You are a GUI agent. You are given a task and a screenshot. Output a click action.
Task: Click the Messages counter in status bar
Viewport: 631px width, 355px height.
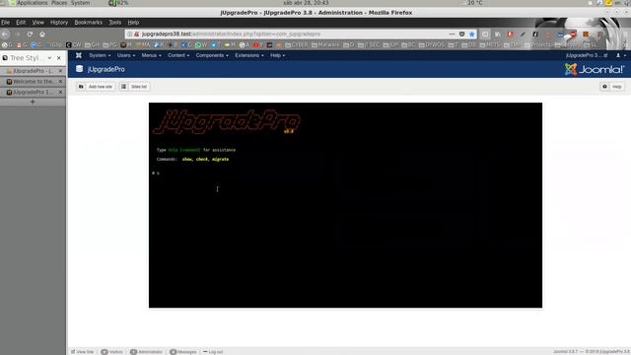tap(183, 352)
